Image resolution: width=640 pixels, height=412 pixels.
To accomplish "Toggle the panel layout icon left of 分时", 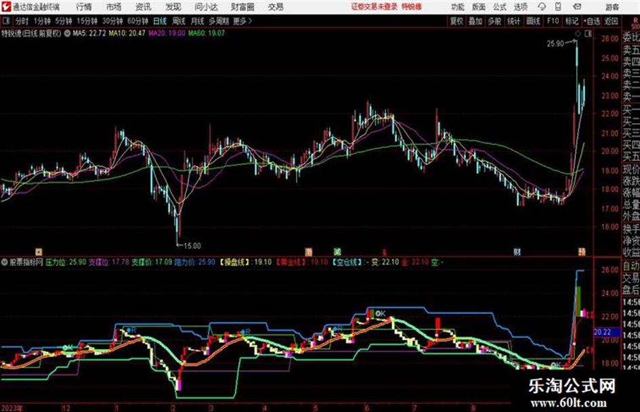I will [5, 21].
